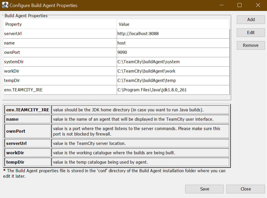Image resolution: width=267 pixels, height=198 pixels.
Task: Select the http://localhost:8088 value cell
Action: [173, 34]
